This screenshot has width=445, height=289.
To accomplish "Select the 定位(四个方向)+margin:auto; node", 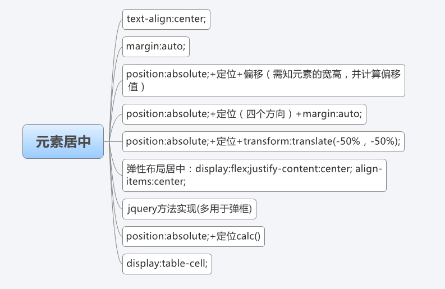I will pos(245,114).
